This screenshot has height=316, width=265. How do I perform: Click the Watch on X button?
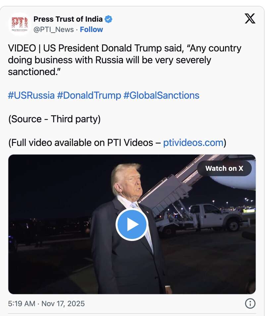(x=224, y=168)
